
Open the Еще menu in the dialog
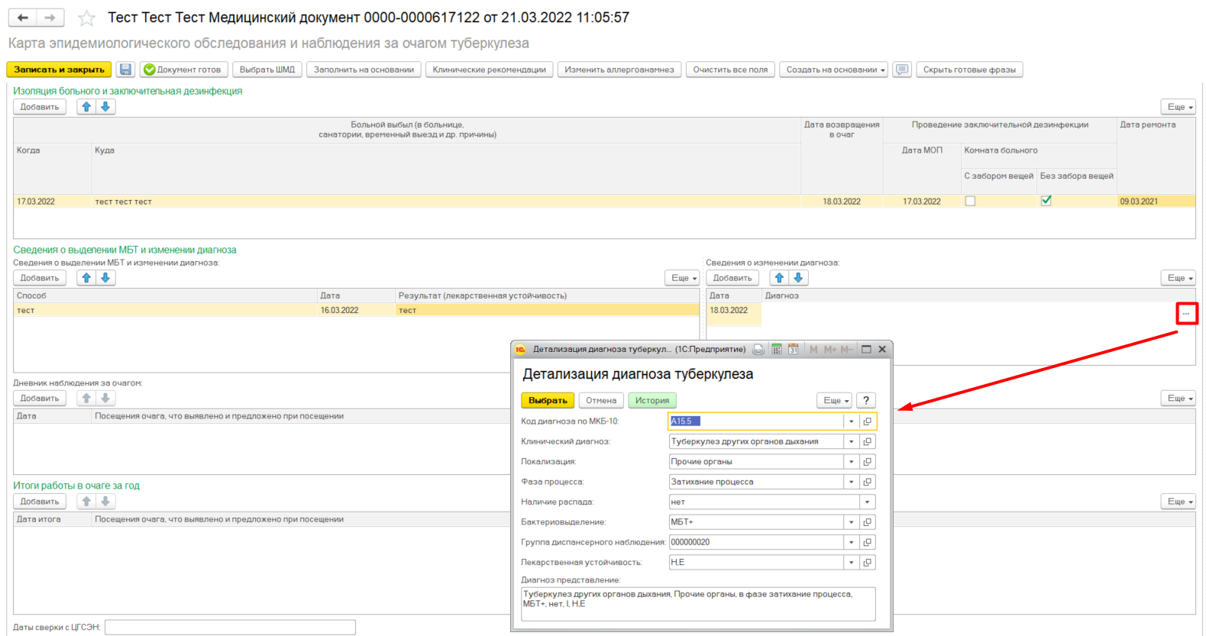(836, 401)
